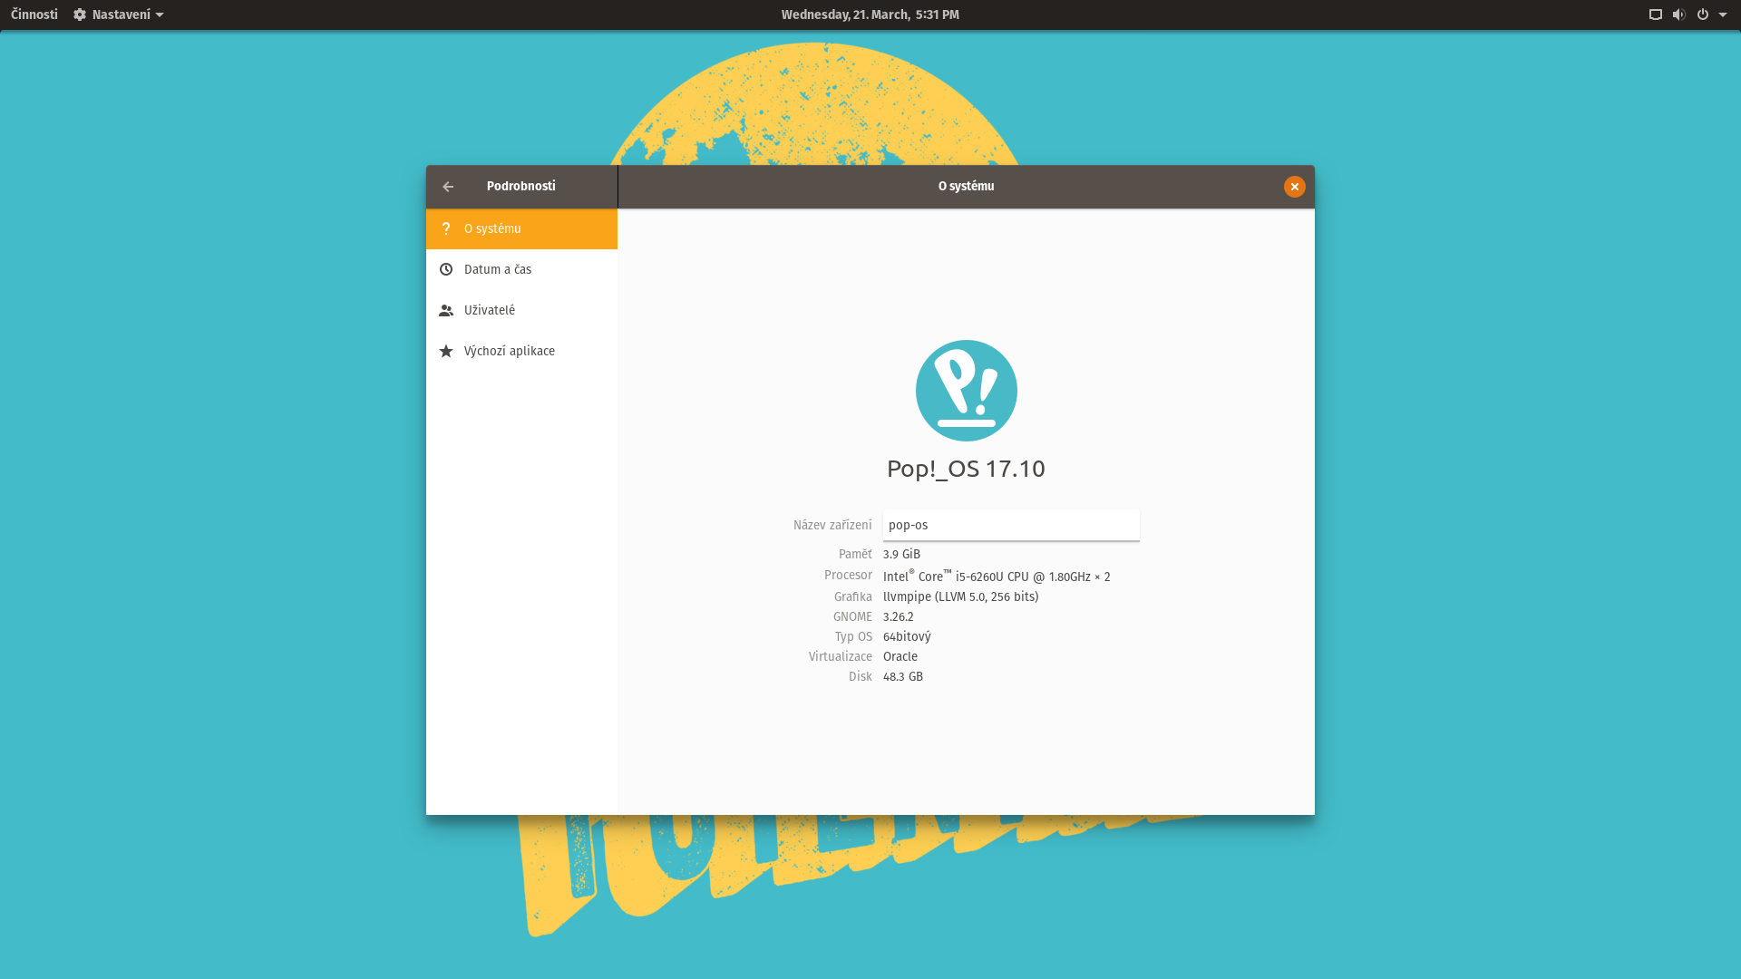Click the clock icon beside Datum a čas

coord(445,269)
